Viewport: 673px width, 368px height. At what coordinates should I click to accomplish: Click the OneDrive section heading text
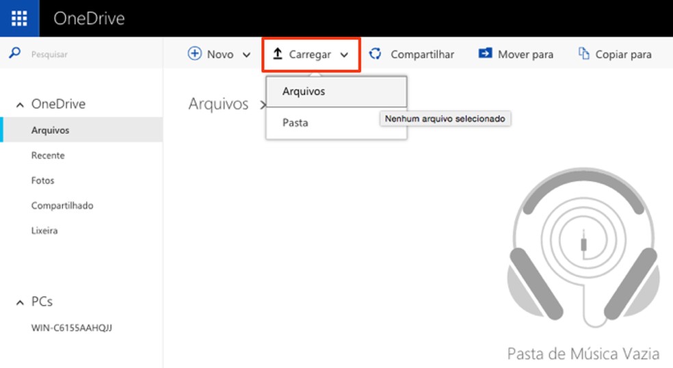[58, 104]
